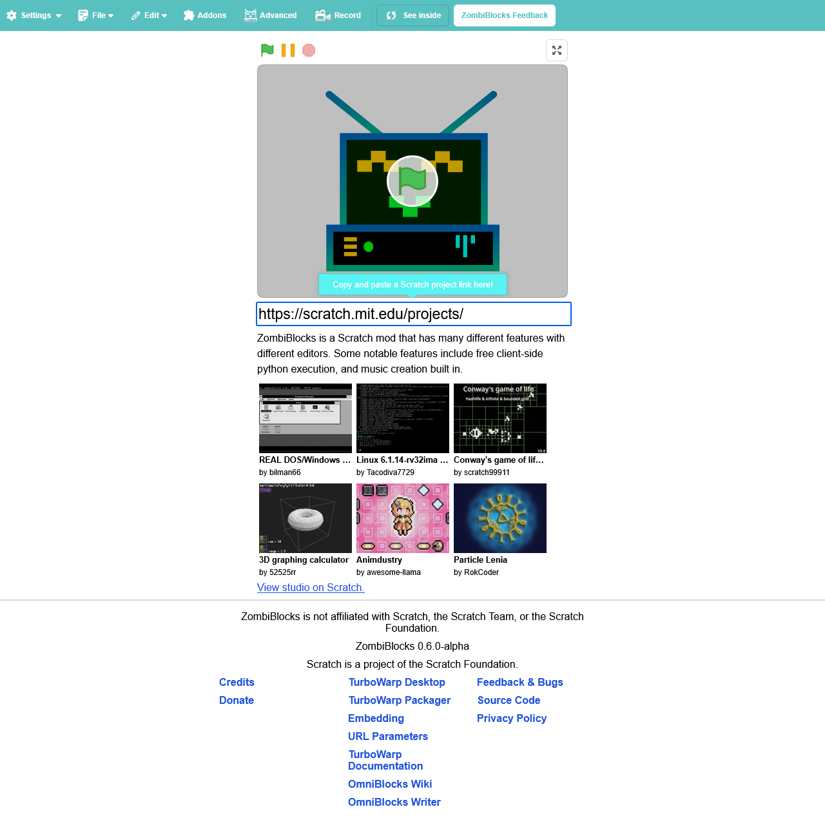
Task: Open the Addons menu item
Action: pyautogui.click(x=205, y=15)
